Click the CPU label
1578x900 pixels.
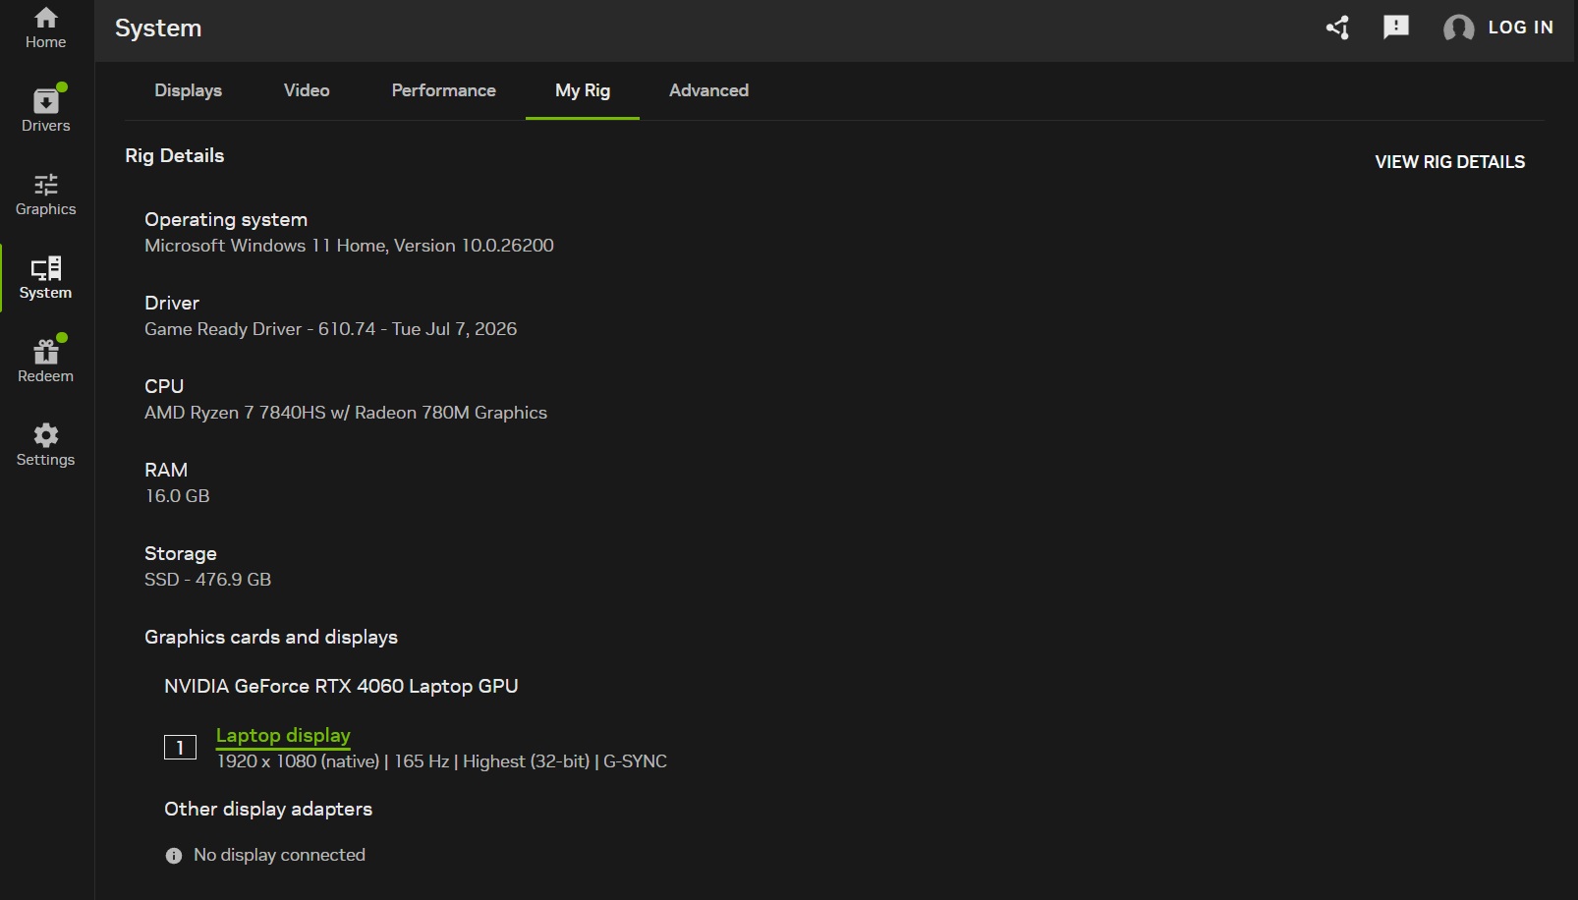click(164, 386)
